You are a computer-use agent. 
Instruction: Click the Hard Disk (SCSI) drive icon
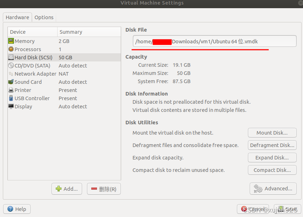(11, 57)
